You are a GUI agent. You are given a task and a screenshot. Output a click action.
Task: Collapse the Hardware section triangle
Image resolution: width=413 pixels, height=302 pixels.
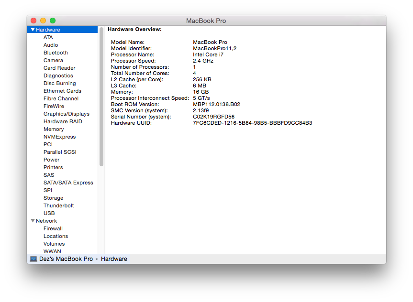point(33,30)
